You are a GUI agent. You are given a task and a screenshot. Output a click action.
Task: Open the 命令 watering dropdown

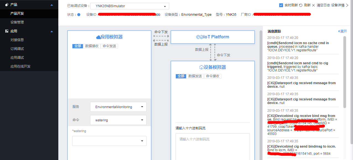coord(118,120)
